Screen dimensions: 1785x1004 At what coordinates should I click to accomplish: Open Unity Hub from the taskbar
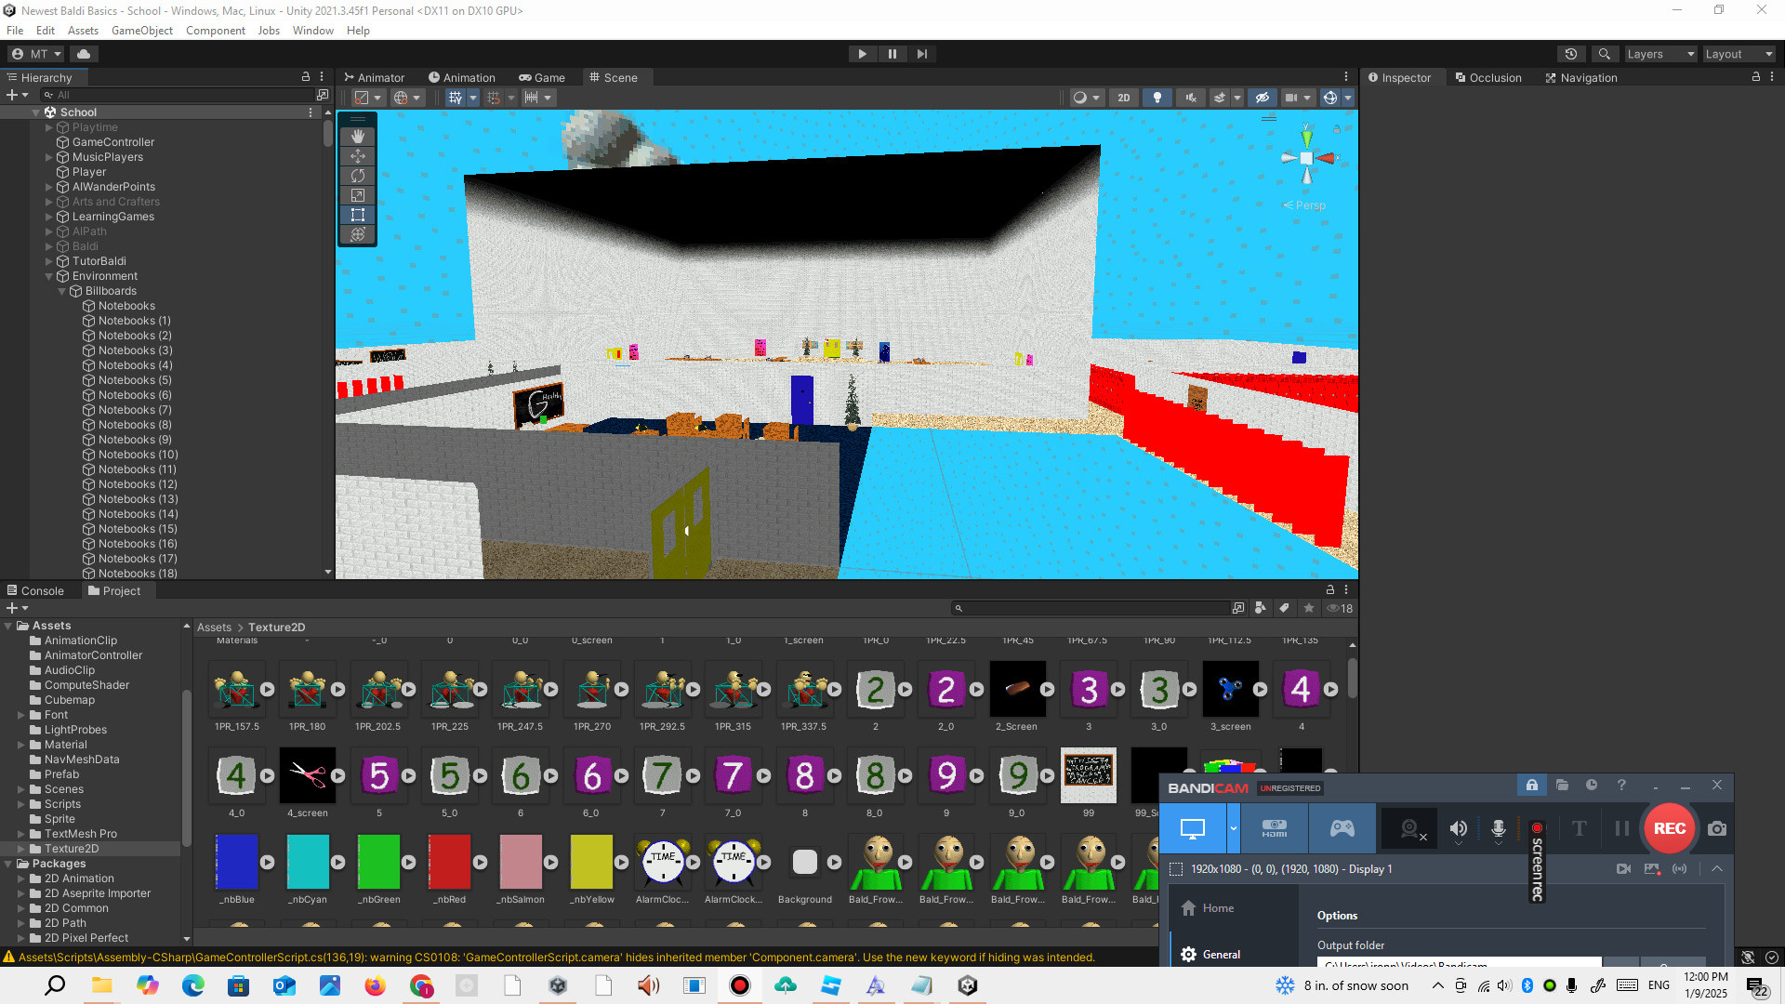(x=968, y=985)
